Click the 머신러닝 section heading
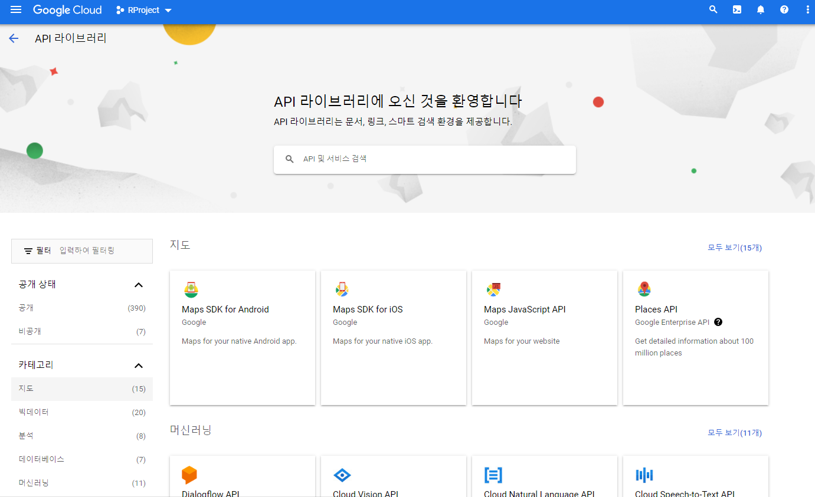This screenshot has width=815, height=497. click(x=191, y=430)
